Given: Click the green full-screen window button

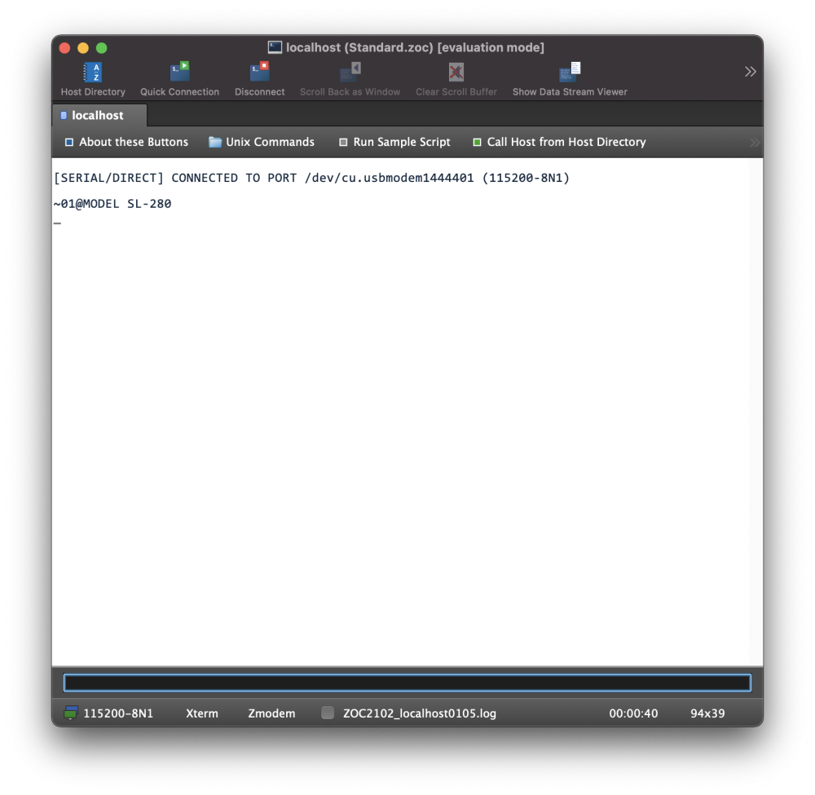Looking at the screenshot, I should [102, 48].
